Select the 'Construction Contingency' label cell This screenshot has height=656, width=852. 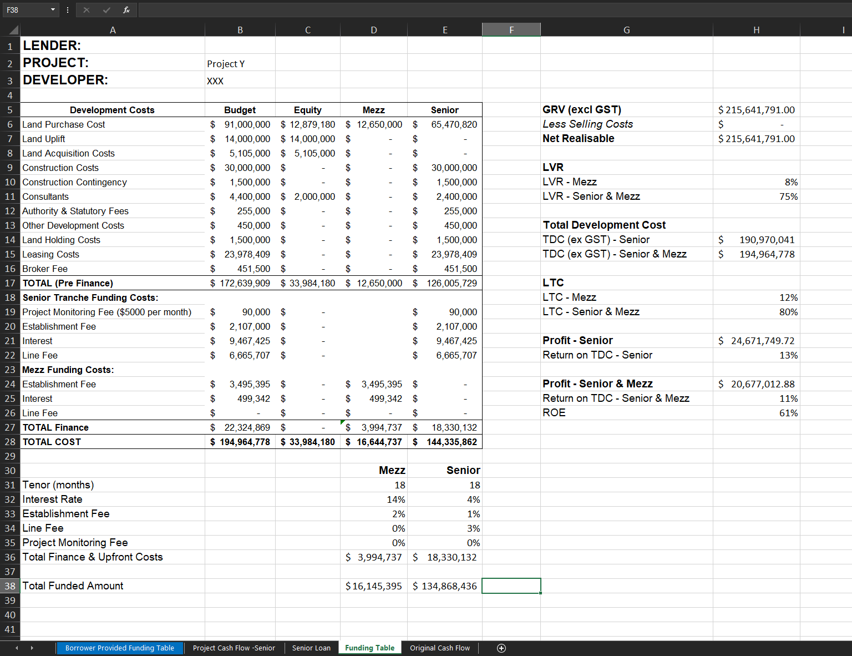(113, 182)
